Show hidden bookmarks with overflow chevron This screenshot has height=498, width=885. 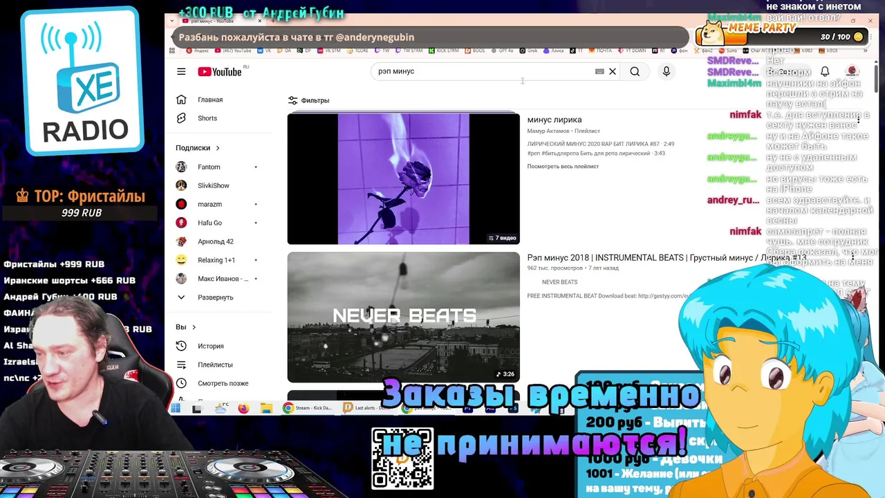point(866,50)
